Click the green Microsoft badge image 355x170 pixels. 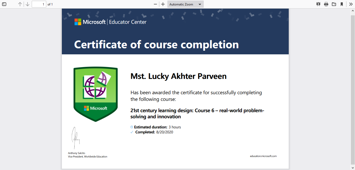(96, 94)
